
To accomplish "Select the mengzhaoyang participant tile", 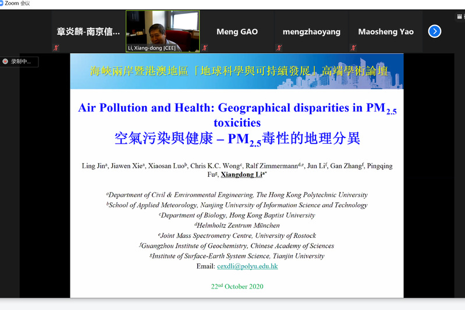I will point(311,31).
